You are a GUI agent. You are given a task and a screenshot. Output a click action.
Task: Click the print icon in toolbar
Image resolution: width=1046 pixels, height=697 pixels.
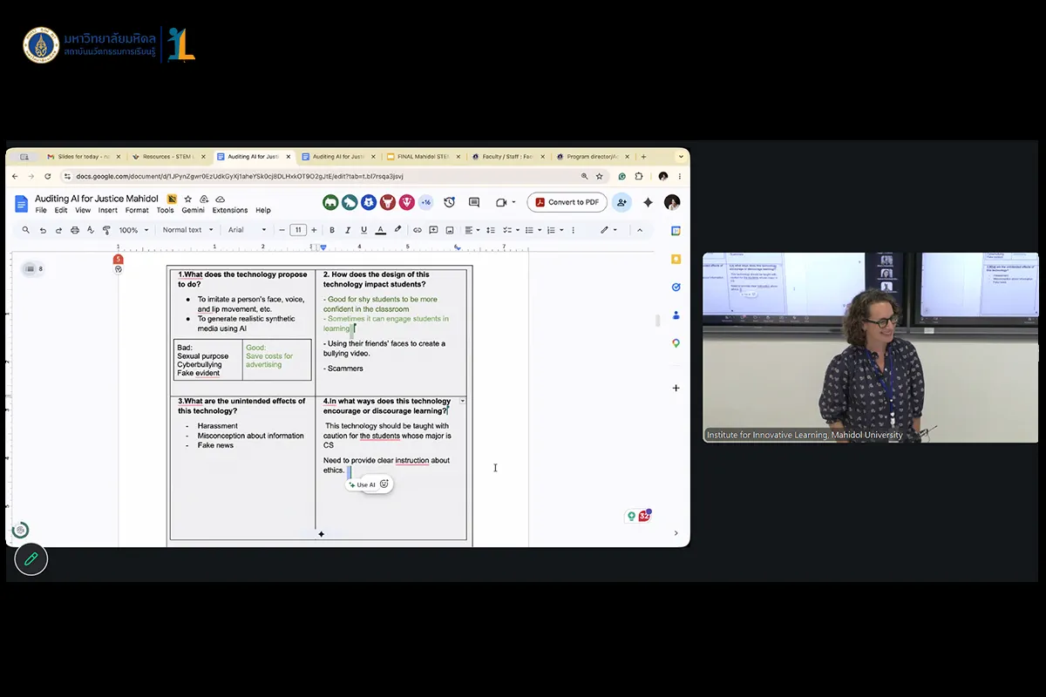pyautogui.click(x=75, y=230)
